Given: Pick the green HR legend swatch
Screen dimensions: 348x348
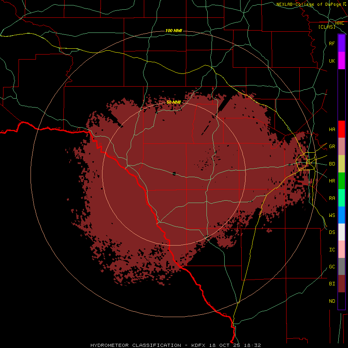Looking at the screenshot, I should [x=341, y=181].
